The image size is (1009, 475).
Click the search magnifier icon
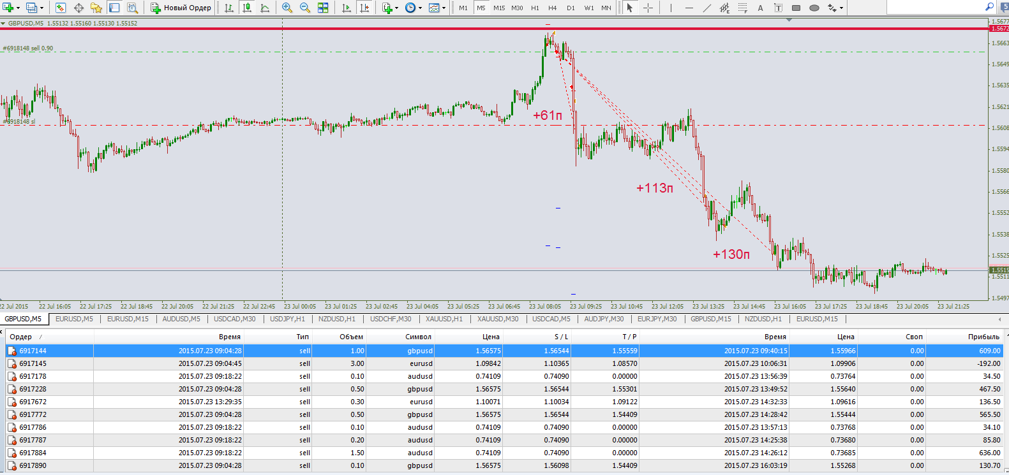[x=989, y=7]
